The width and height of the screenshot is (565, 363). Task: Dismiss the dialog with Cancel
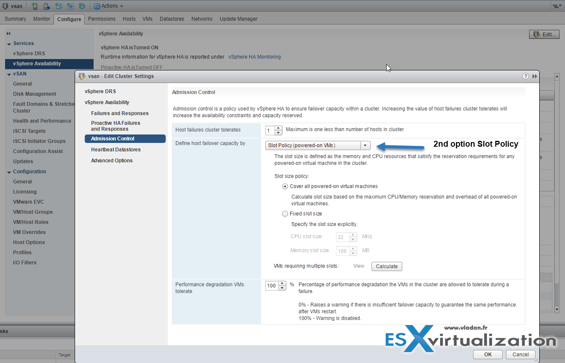(521, 355)
